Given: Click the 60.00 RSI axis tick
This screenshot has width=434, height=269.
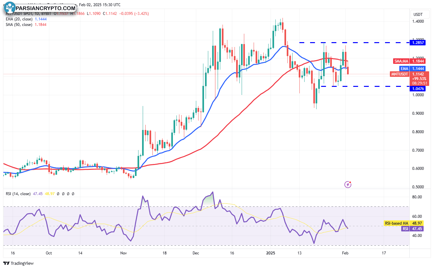Looking at the screenshot, I should click(x=417, y=216).
